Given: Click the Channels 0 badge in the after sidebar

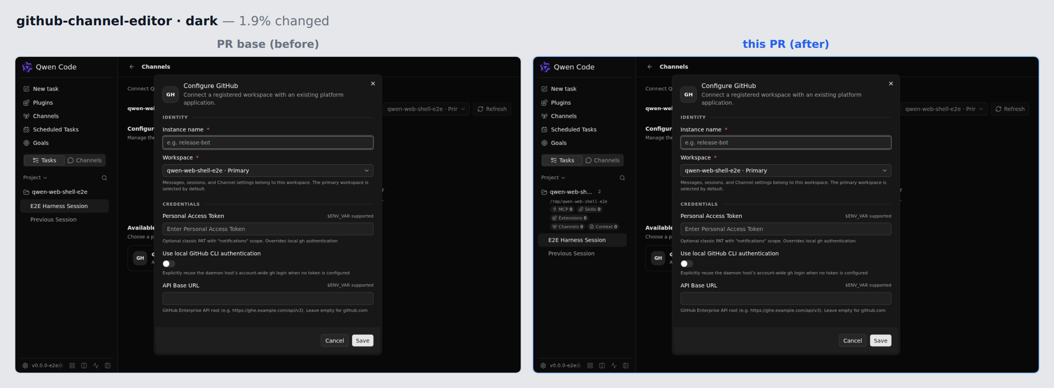Looking at the screenshot, I should coord(568,227).
